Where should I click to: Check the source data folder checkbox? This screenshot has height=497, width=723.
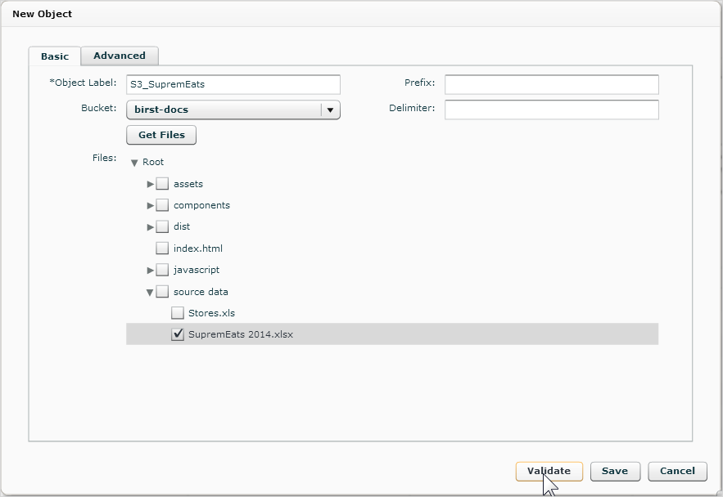(162, 291)
